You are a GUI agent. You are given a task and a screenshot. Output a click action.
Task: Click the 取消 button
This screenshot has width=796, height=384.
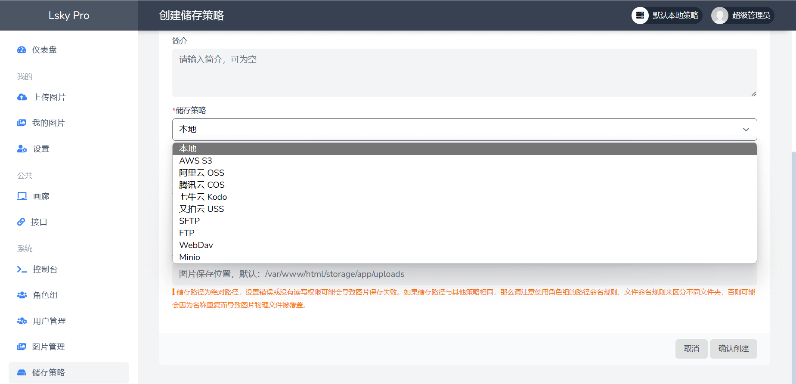pyautogui.click(x=691, y=349)
